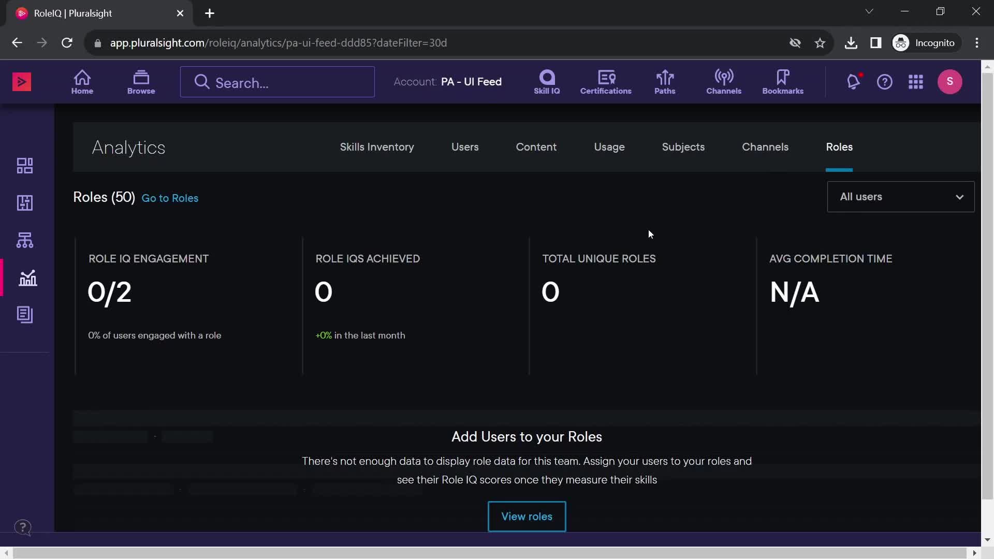
Task: Click '+0% in the last month' text
Action: pyautogui.click(x=360, y=335)
